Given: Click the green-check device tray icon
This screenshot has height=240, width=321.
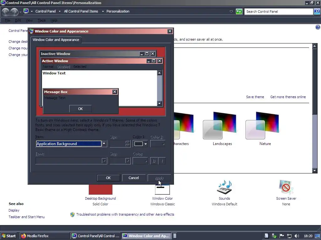Looking at the screenshot, I should click(x=274, y=236).
